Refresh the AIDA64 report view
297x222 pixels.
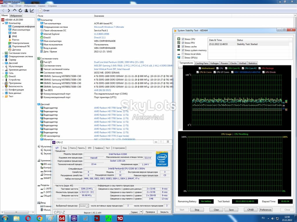click(20, 11)
